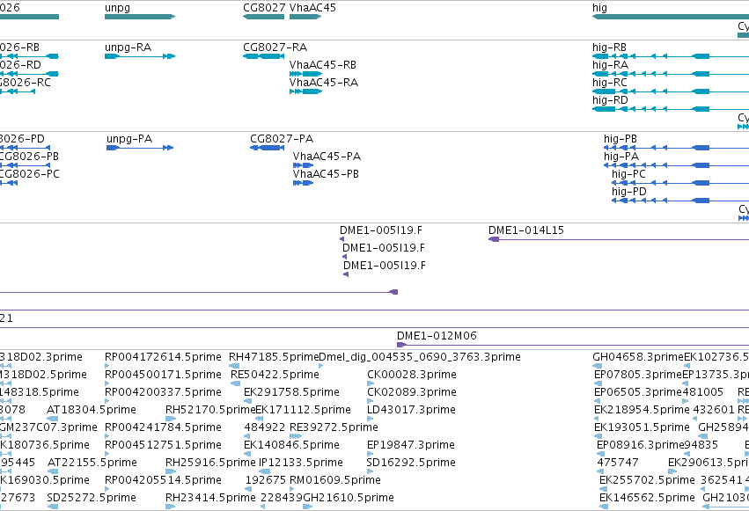Click the EK290613.5prime label

(709, 463)
